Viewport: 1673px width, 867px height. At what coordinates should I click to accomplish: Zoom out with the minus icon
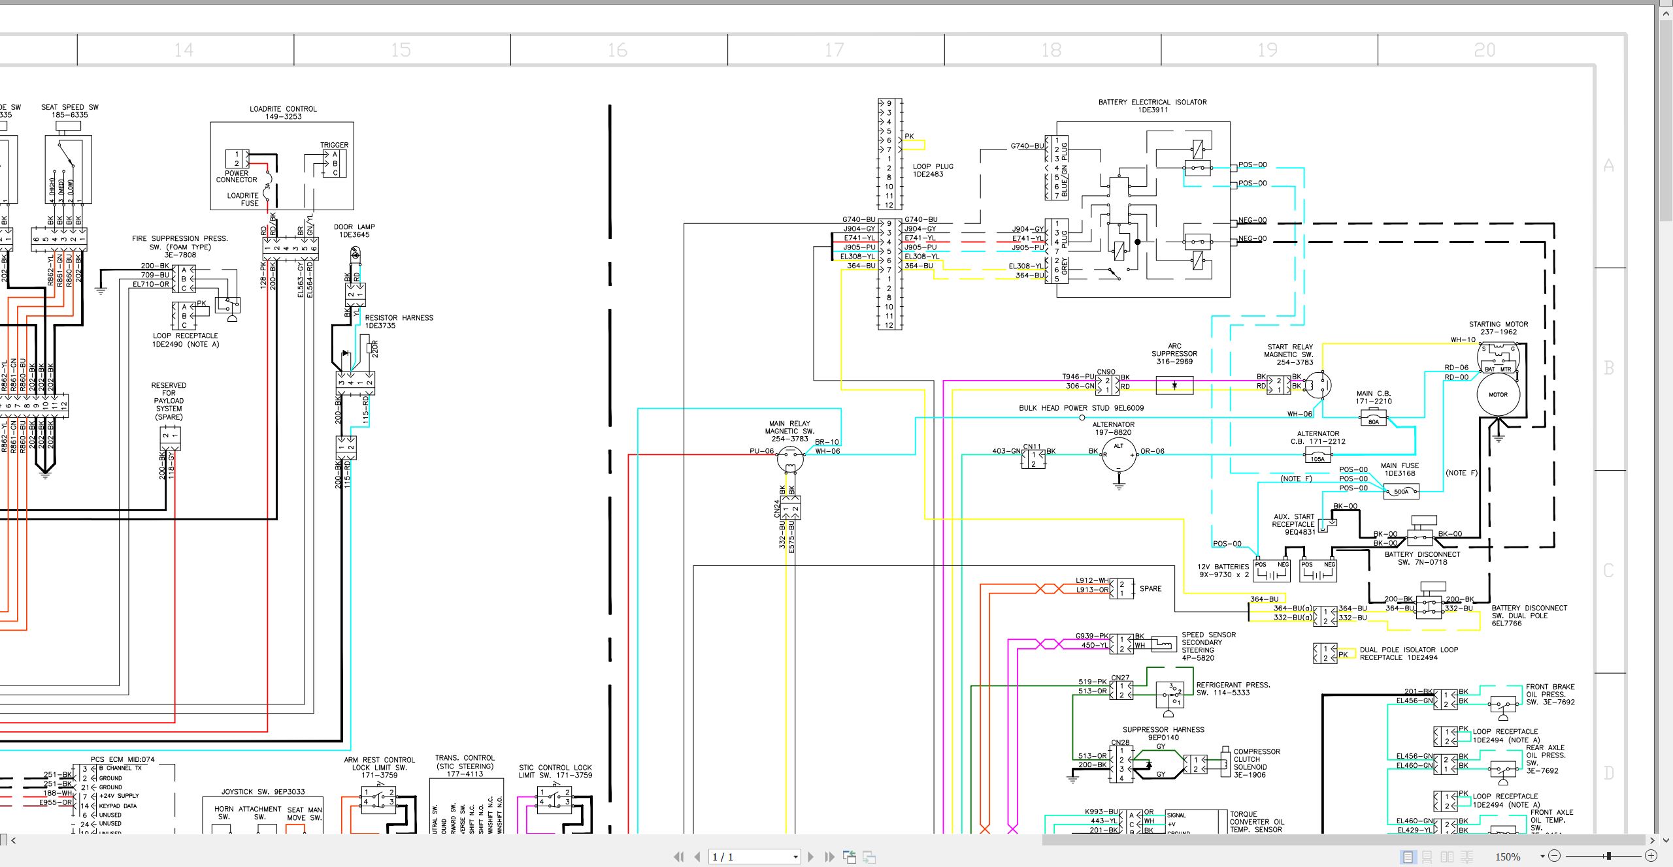(x=1555, y=856)
